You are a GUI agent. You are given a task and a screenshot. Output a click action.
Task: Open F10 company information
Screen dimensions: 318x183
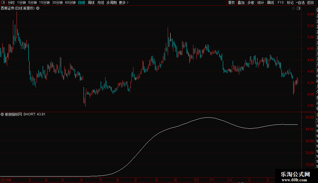tap(281, 3)
